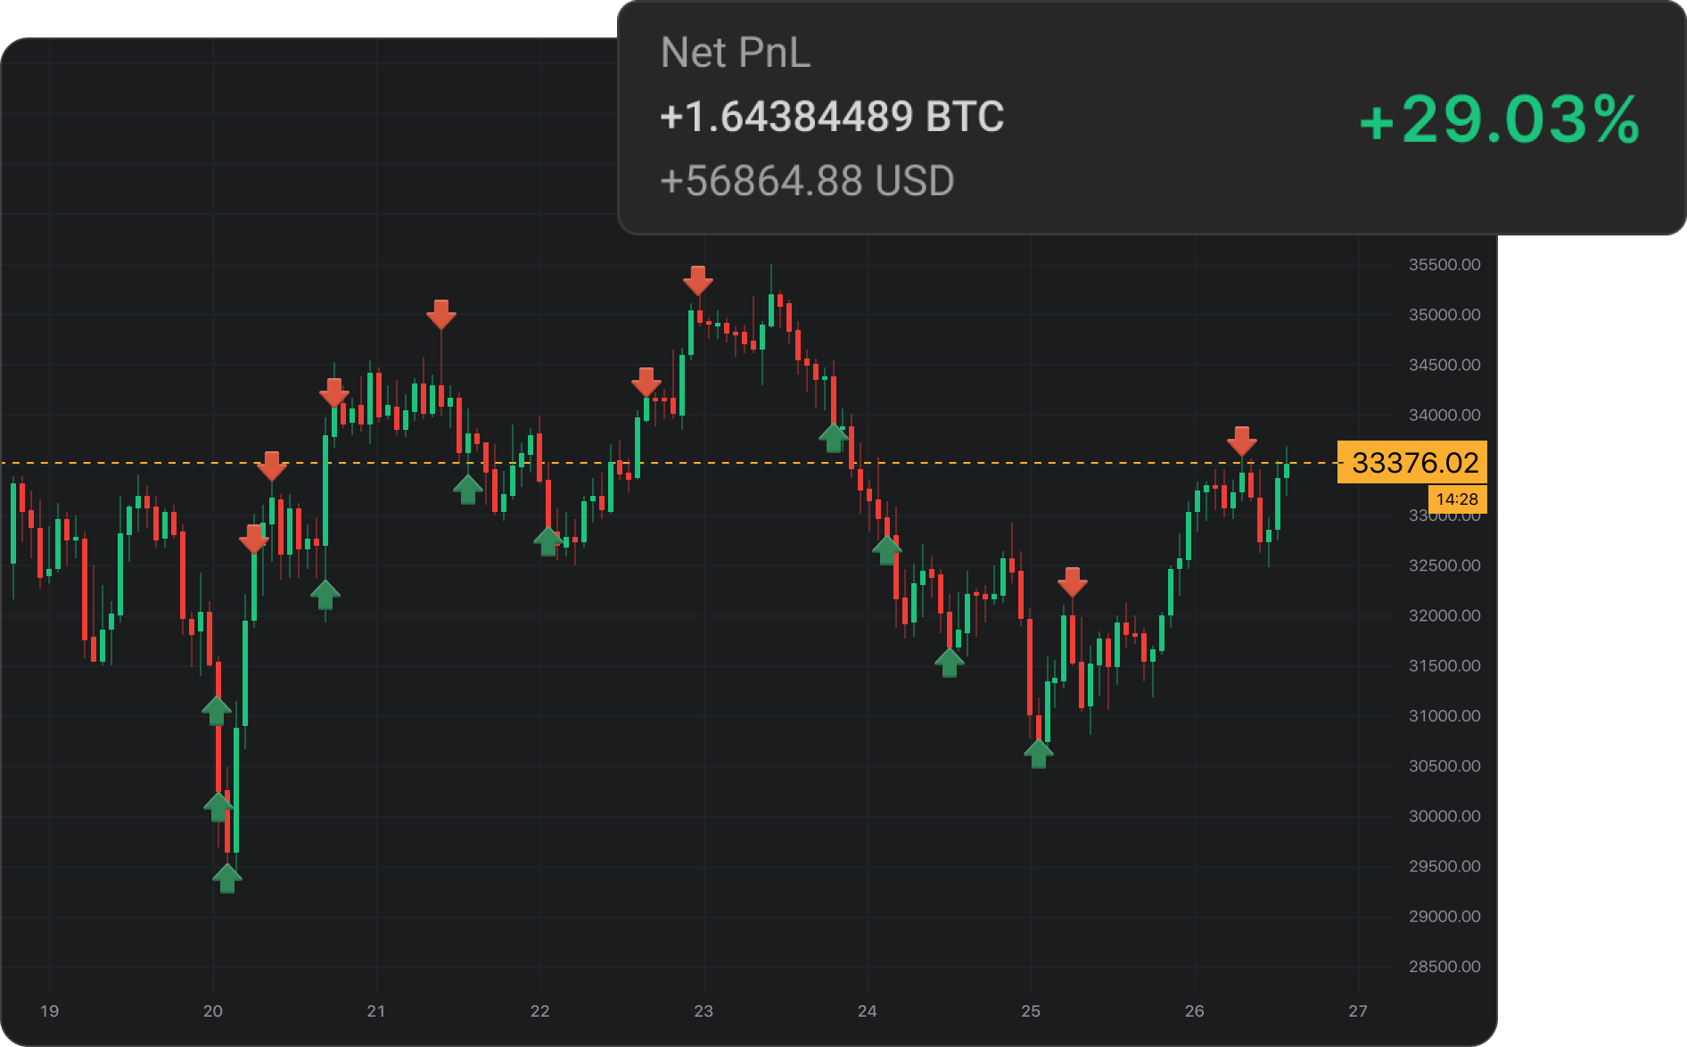Click the +1.64384489 BTC value

click(832, 117)
